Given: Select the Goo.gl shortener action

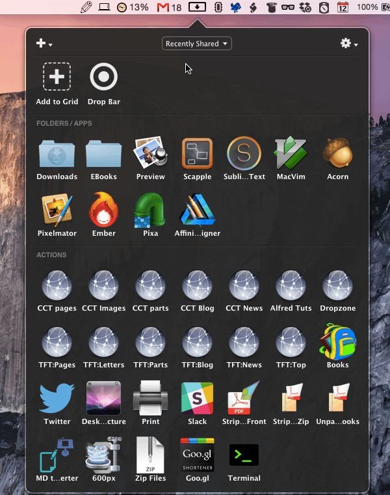Looking at the screenshot, I should [197, 455].
